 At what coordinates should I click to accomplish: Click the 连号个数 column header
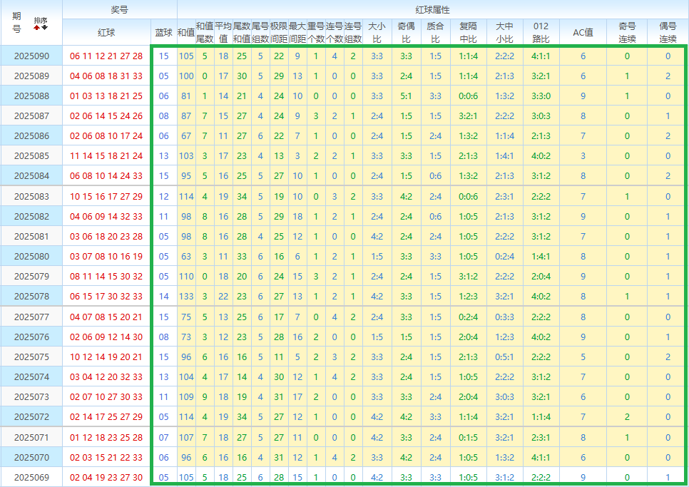point(335,32)
